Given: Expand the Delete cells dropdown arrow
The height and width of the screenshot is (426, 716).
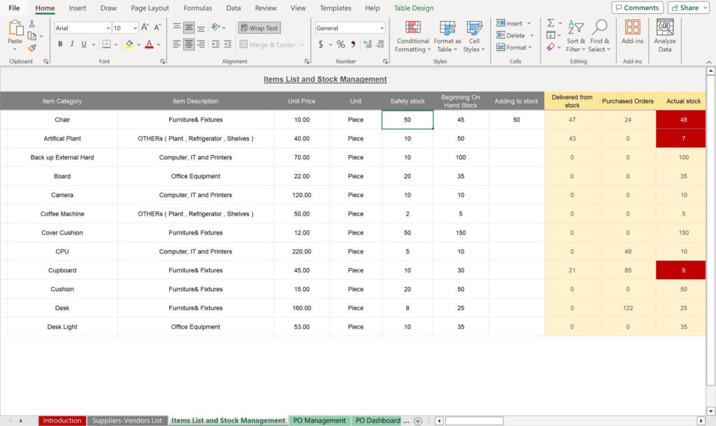Looking at the screenshot, I should 532,35.
